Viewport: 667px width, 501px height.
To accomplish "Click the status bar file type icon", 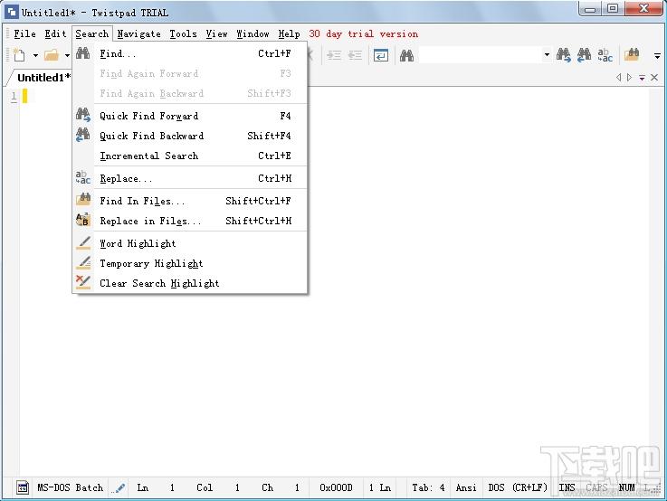I will click(23, 487).
